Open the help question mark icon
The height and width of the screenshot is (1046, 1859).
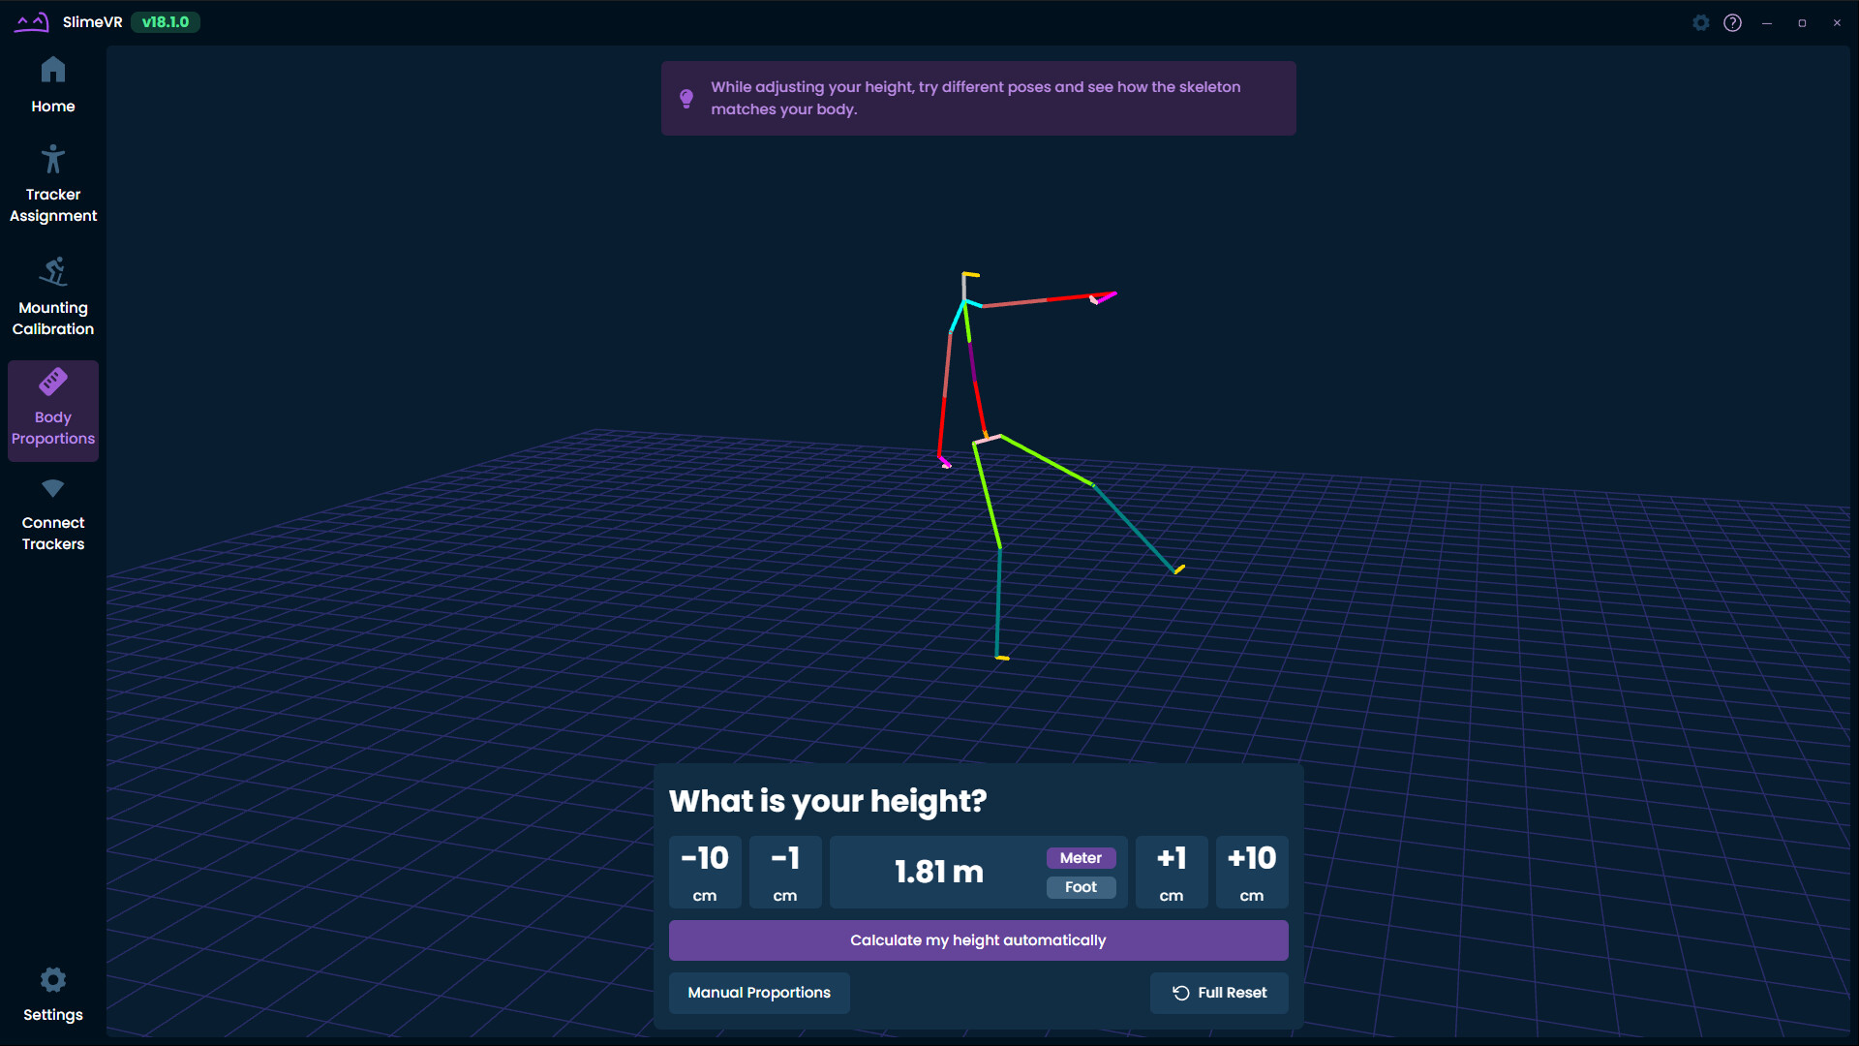click(1732, 22)
